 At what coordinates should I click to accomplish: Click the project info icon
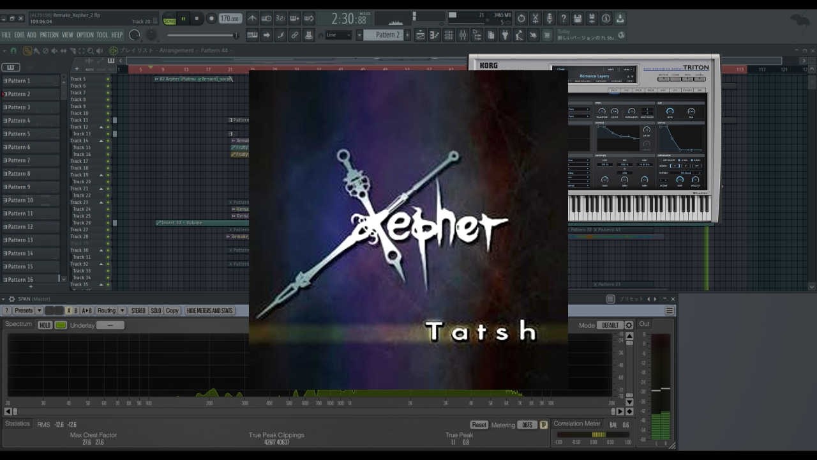point(606,19)
